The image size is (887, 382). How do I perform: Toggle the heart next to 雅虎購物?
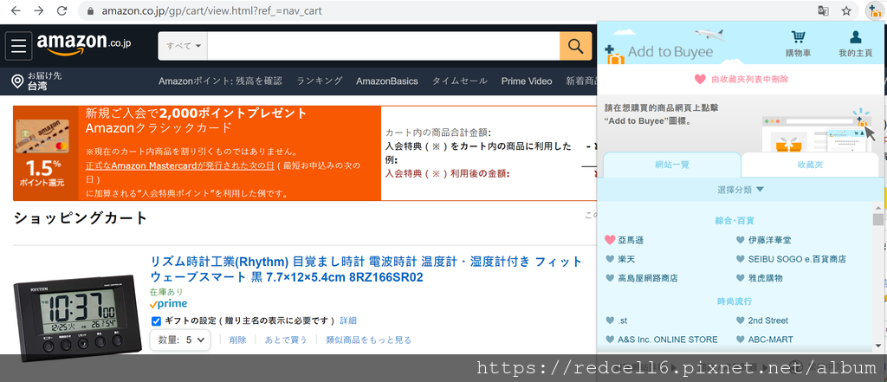pyautogui.click(x=740, y=278)
